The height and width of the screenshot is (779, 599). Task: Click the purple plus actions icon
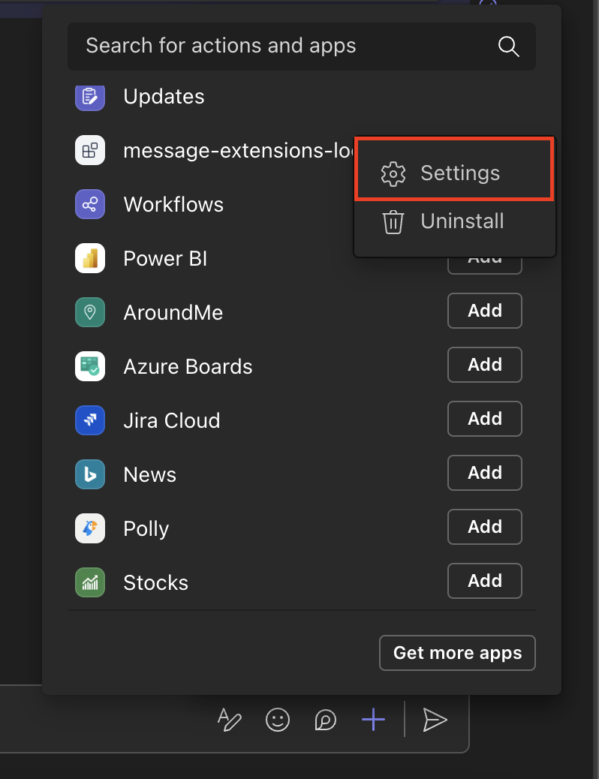tap(373, 720)
